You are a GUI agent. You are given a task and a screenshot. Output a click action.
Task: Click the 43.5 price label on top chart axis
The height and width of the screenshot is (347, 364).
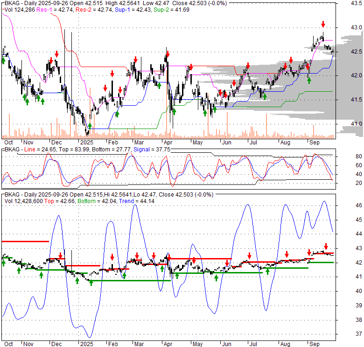click(x=356, y=3)
